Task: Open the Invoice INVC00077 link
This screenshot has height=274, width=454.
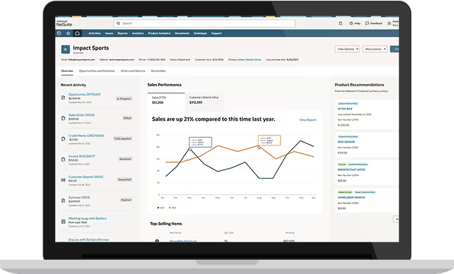Action: tap(82, 156)
